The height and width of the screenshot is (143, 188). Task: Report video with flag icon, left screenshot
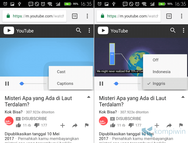tap(87, 125)
